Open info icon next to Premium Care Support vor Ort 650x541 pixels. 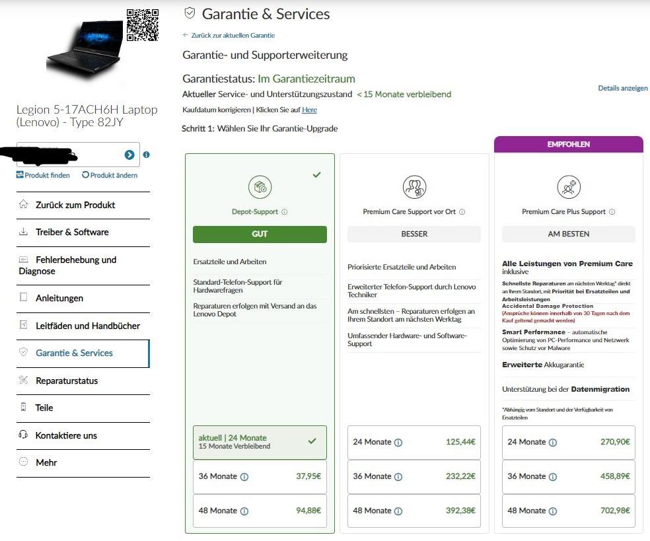coord(462,212)
